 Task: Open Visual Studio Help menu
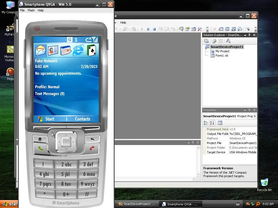tap(123, 22)
